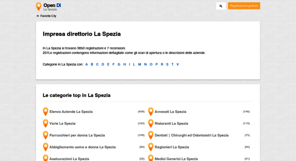Click the Registrazione gratuita button
296x161 pixels.
click(244, 6)
